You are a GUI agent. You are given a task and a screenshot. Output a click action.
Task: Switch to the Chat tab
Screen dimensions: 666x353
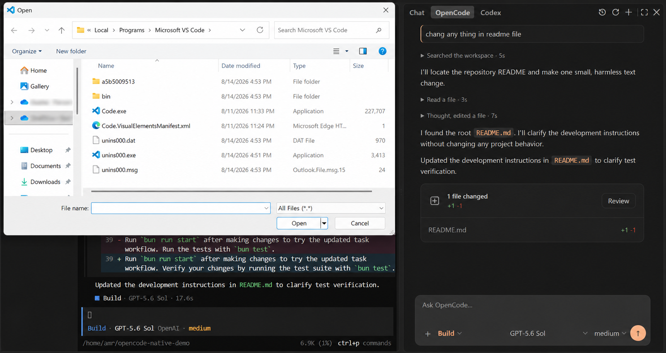pos(417,13)
